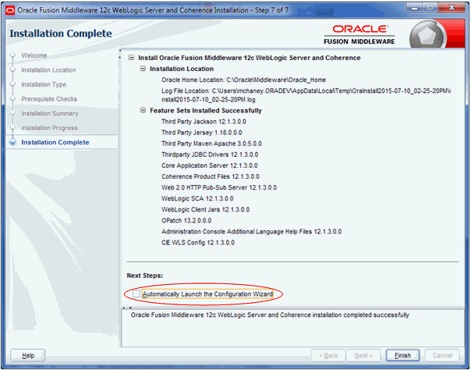Select Thirdparty JDBC Drivers 12.1.3.0.0 row
This screenshot has width=471, height=370.
(210, 155)
